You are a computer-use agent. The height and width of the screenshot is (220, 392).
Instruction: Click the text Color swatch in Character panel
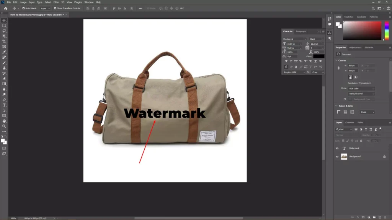318,57
